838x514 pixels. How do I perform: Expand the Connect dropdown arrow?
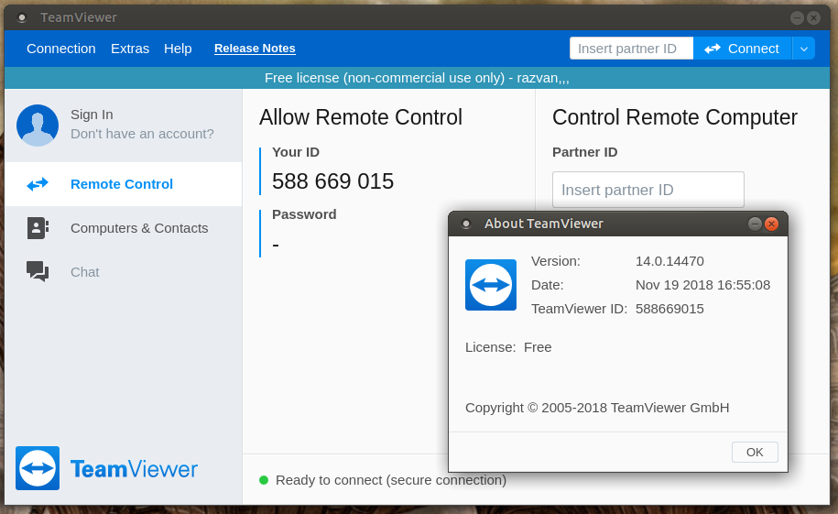pyautogui.click(x=804, y=49)
